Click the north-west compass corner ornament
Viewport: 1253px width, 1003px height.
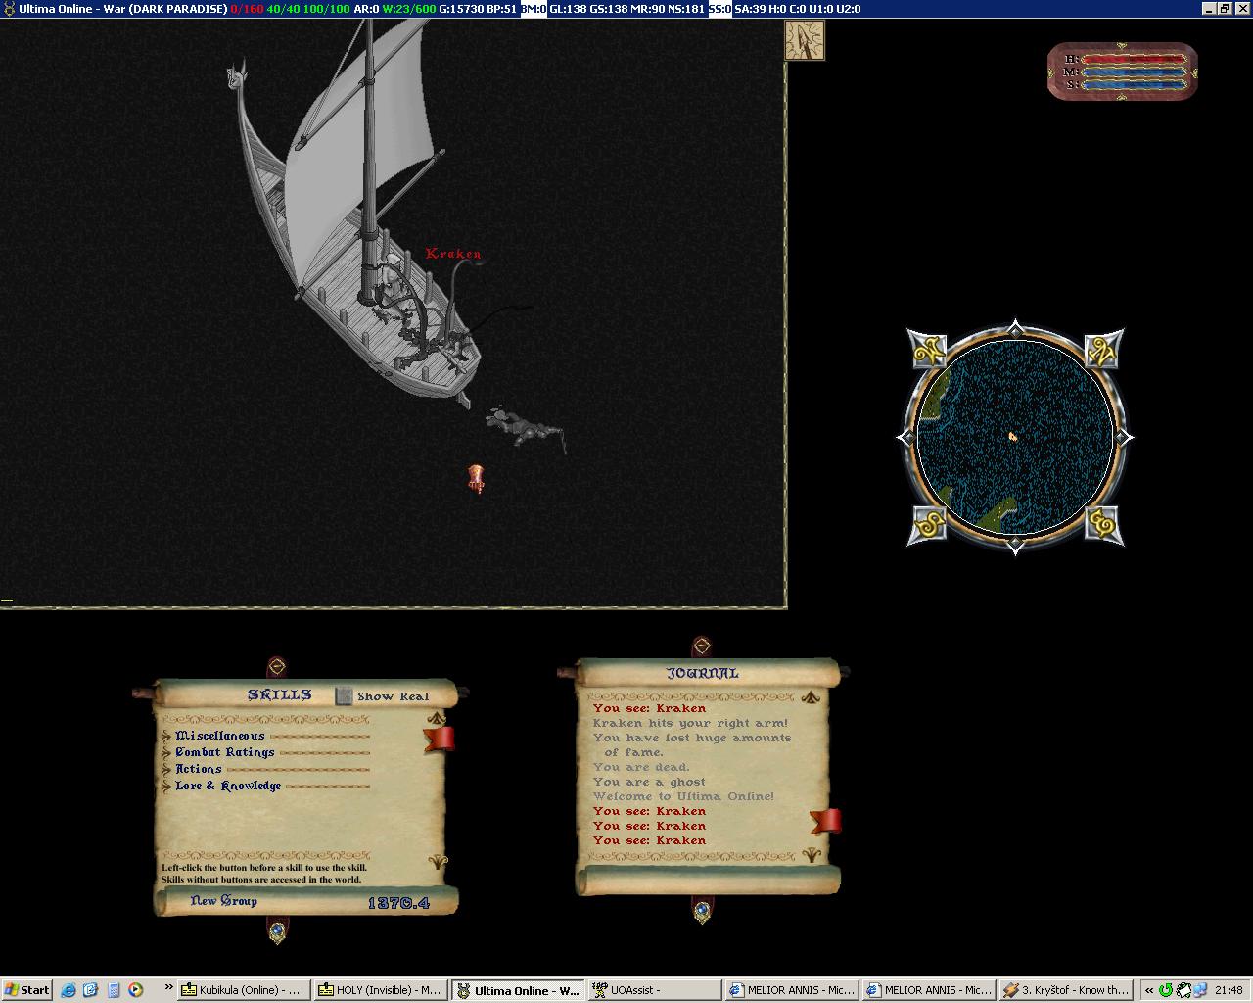tap(927, 350)
